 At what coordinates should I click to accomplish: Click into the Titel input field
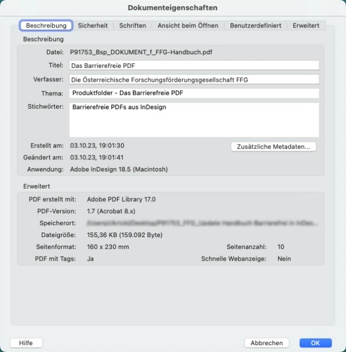194,65
